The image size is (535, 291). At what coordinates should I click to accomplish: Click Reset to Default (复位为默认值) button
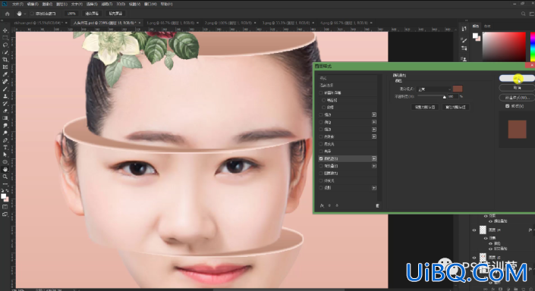[x=455, y=107]
